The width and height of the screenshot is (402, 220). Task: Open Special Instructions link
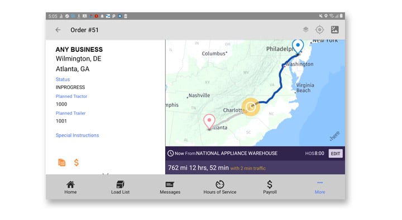click(x=77, y=135)
